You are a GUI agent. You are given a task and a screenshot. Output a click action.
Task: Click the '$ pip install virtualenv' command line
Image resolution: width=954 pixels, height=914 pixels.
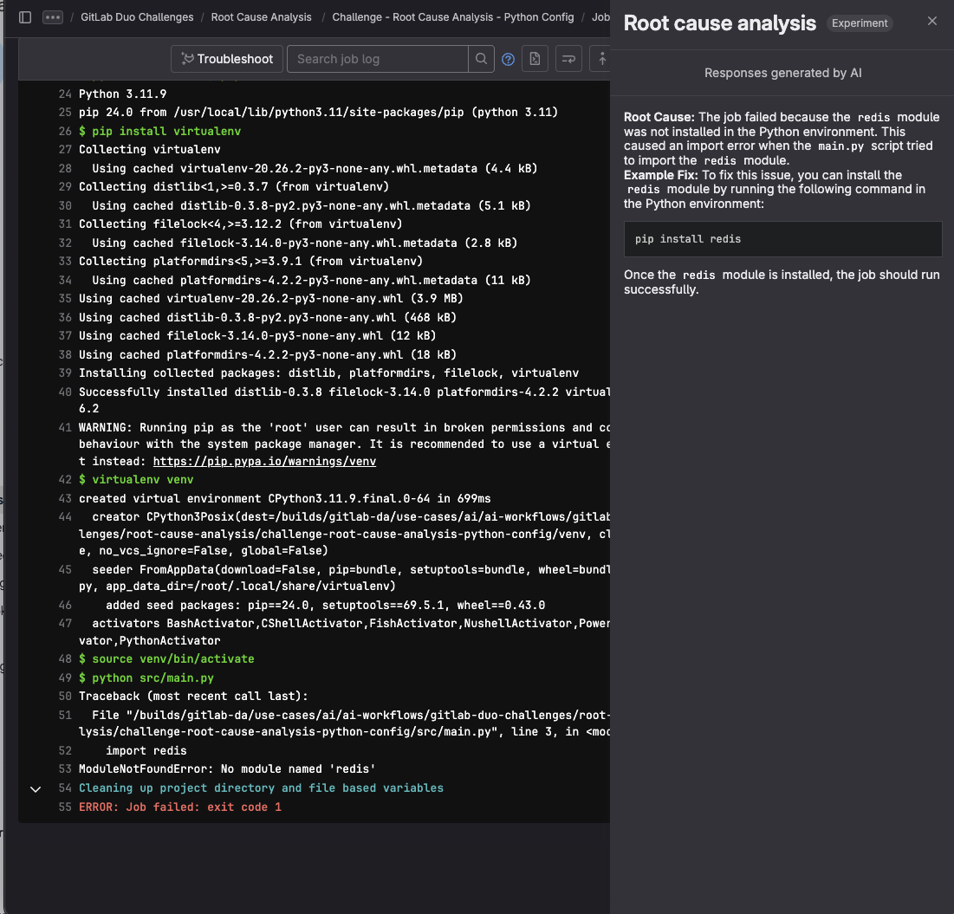pos(160,131)
